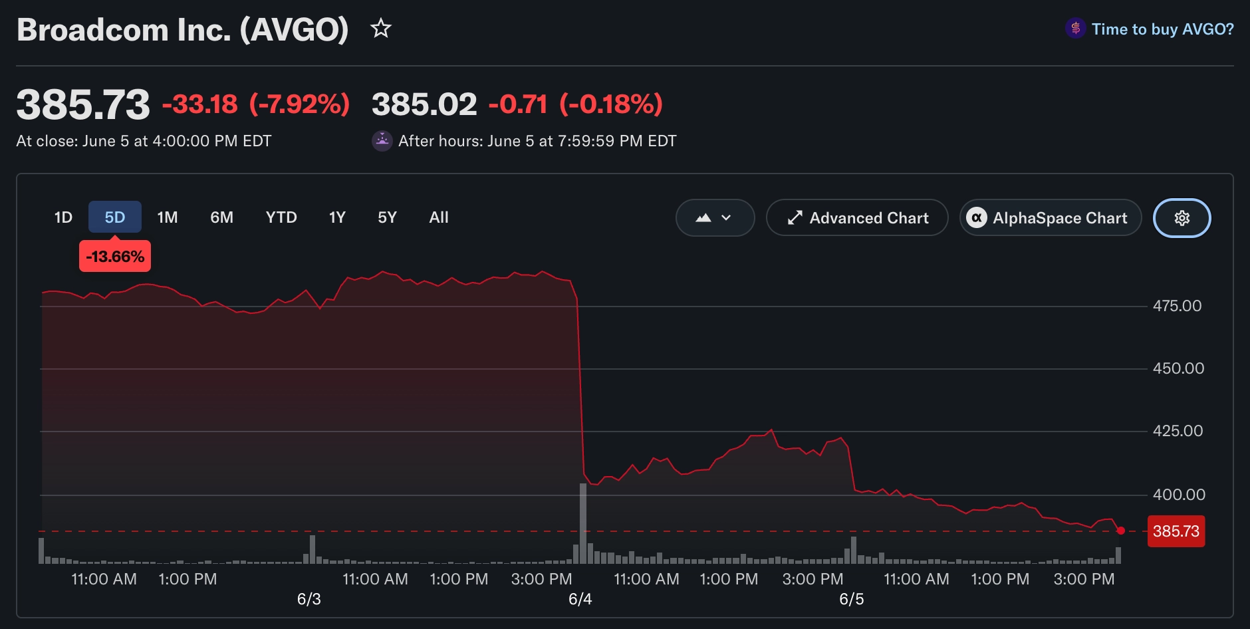This screenshot has width=1250, height=629.
Task: Click the after-hours price 385.02
Action: tap(424, 104)
